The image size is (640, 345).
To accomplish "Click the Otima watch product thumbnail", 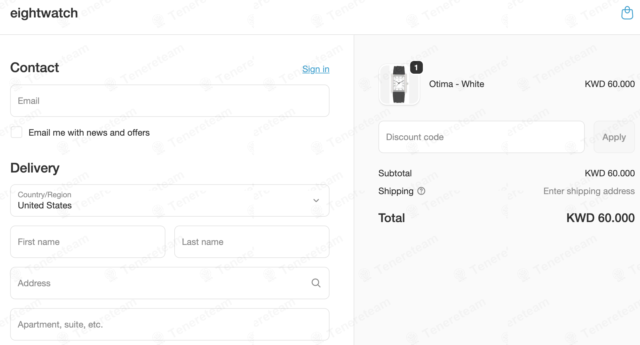I will click(399, 85).
